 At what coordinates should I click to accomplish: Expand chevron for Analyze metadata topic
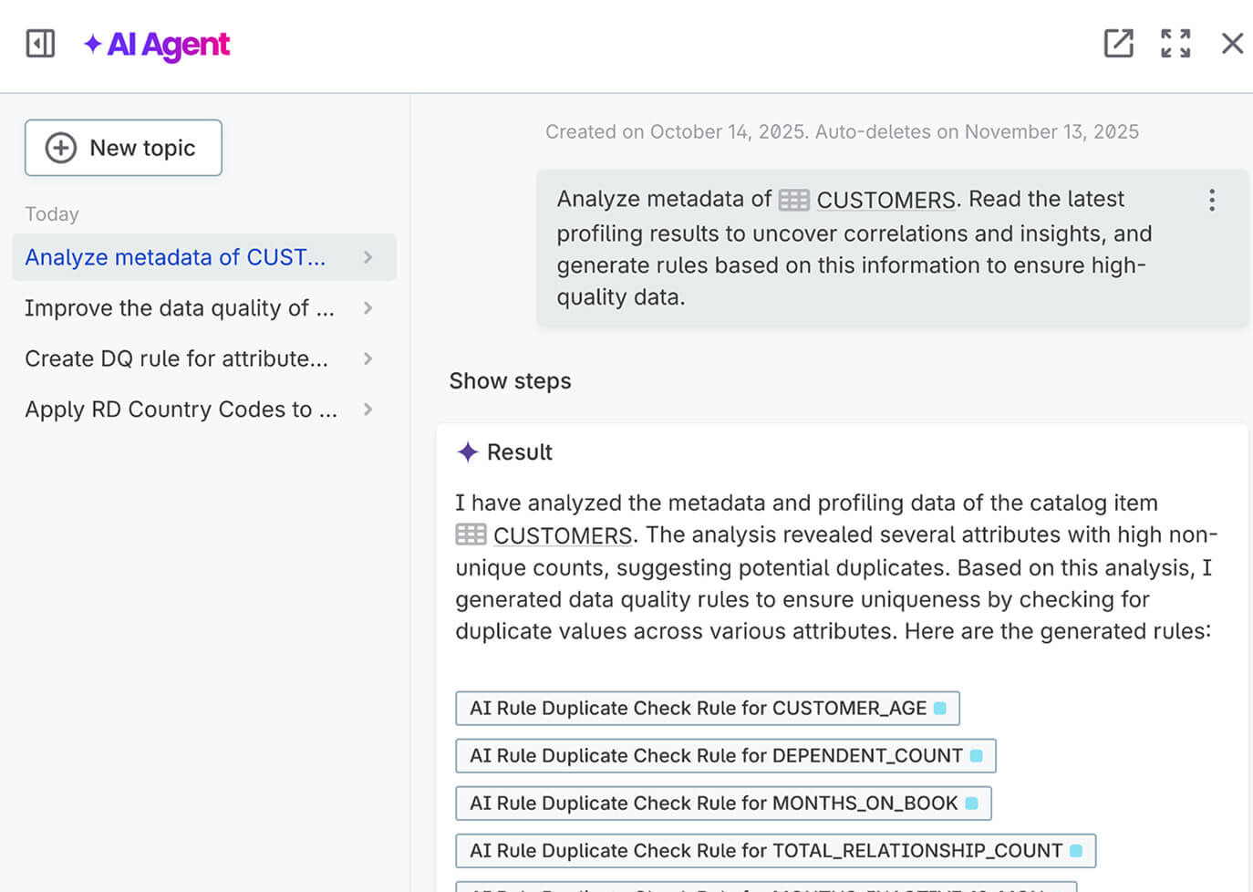368,257
